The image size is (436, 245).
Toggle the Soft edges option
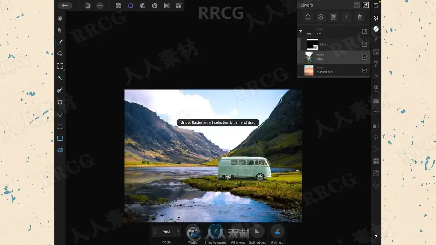click(x=257, y=231)
